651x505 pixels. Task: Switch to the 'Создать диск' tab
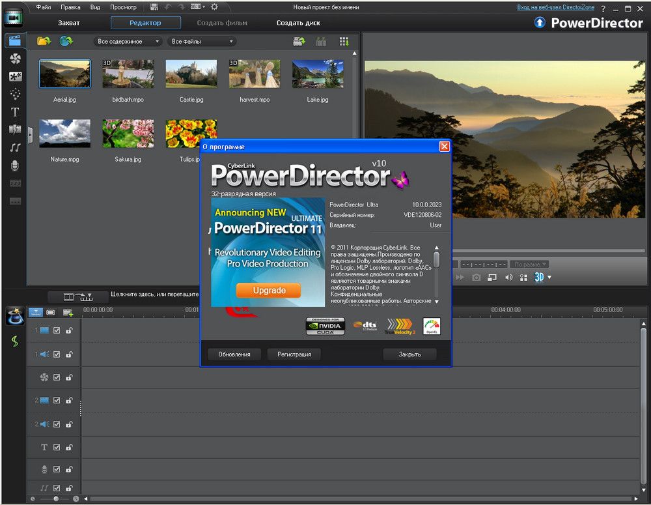tap(298, 23)
